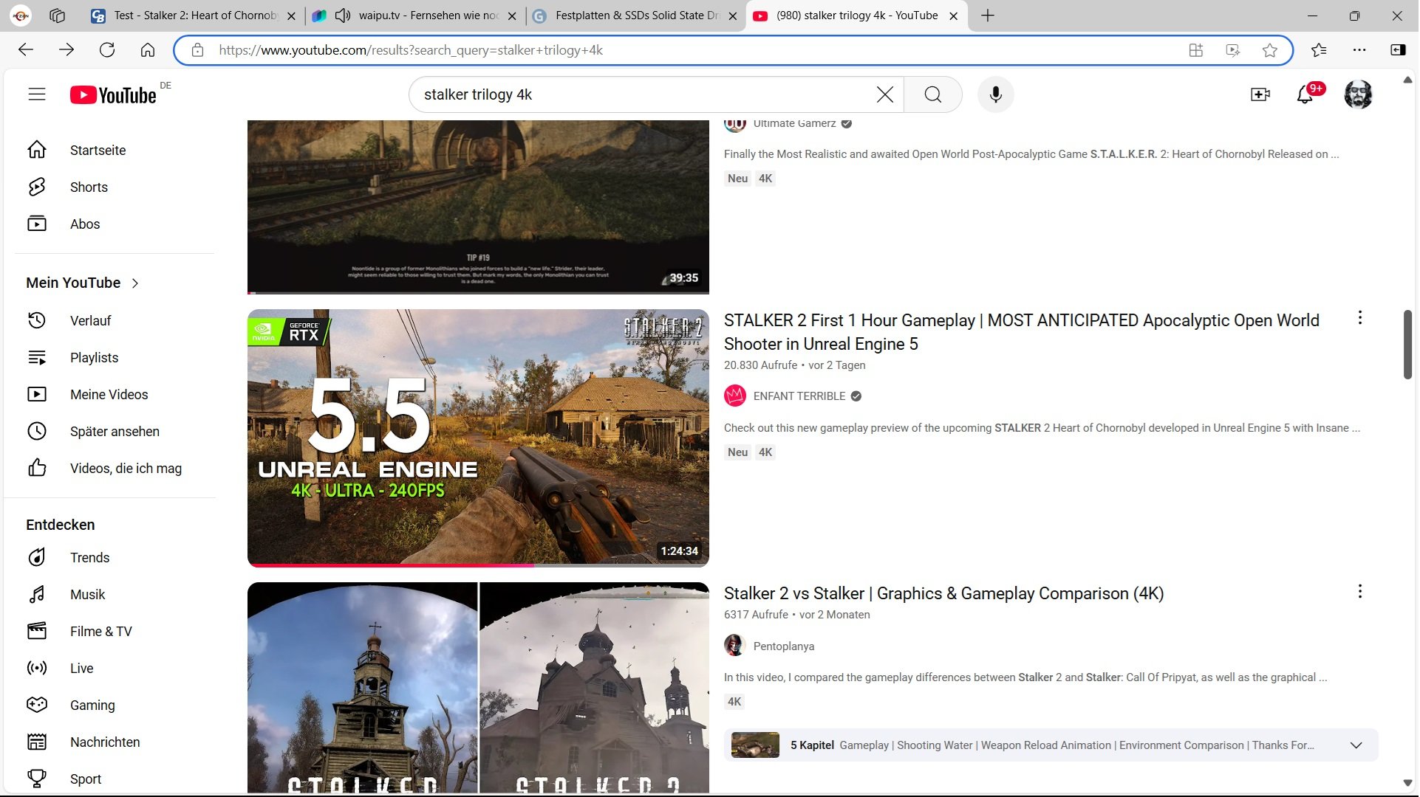
Task: Expand Mein YouTube section arrow
Action: (135, 283)
